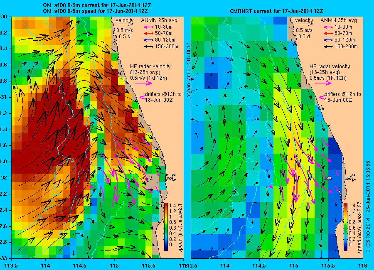
Task: Click '18-Jun 00Z' text in right panel
Action: [338, 100]
